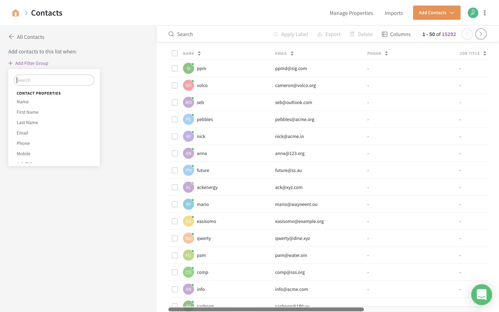This screenshot has height=312, width=499.
Task: Click the profile avatar in the top bar
Action: [x=473, y=12]
